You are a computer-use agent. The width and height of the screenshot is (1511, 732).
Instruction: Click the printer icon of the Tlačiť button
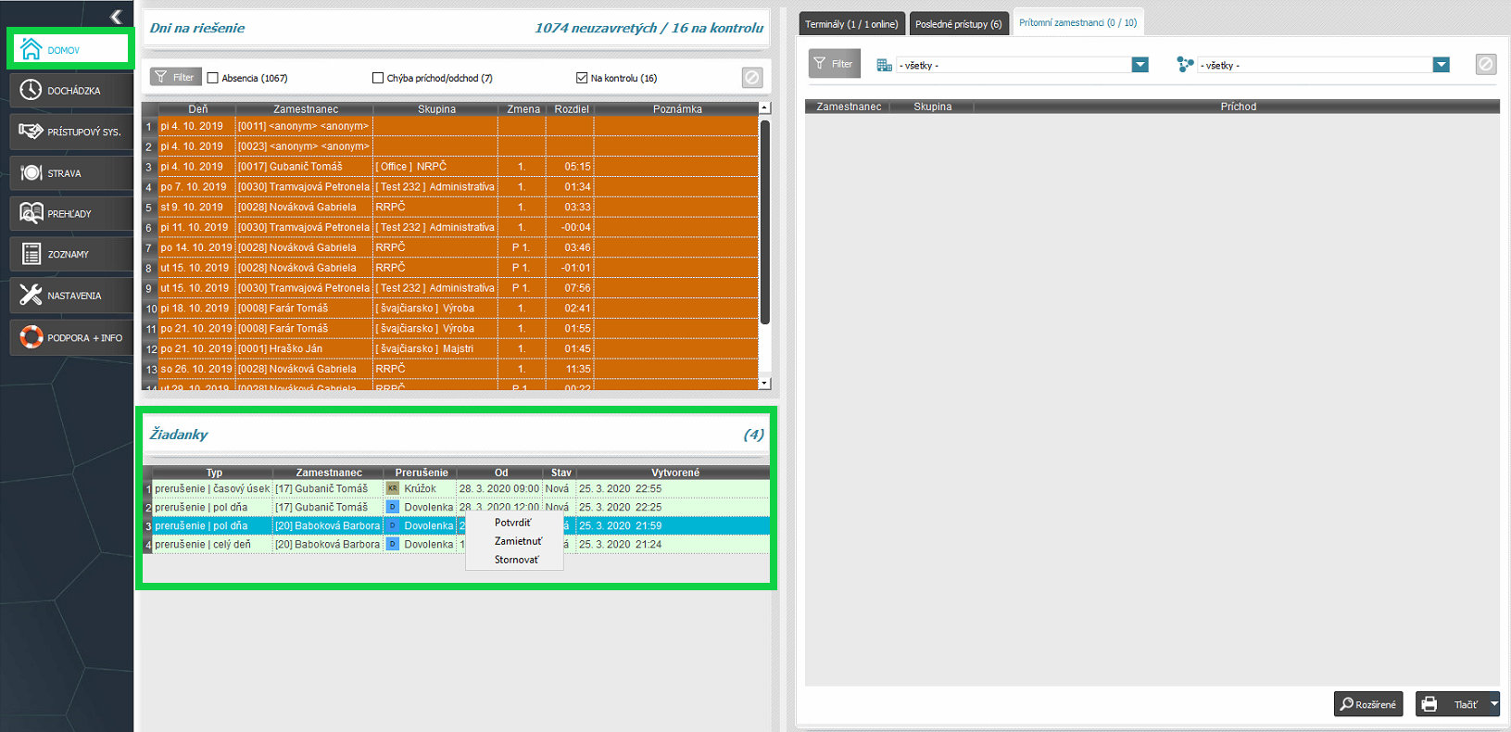click(1429, 704)
